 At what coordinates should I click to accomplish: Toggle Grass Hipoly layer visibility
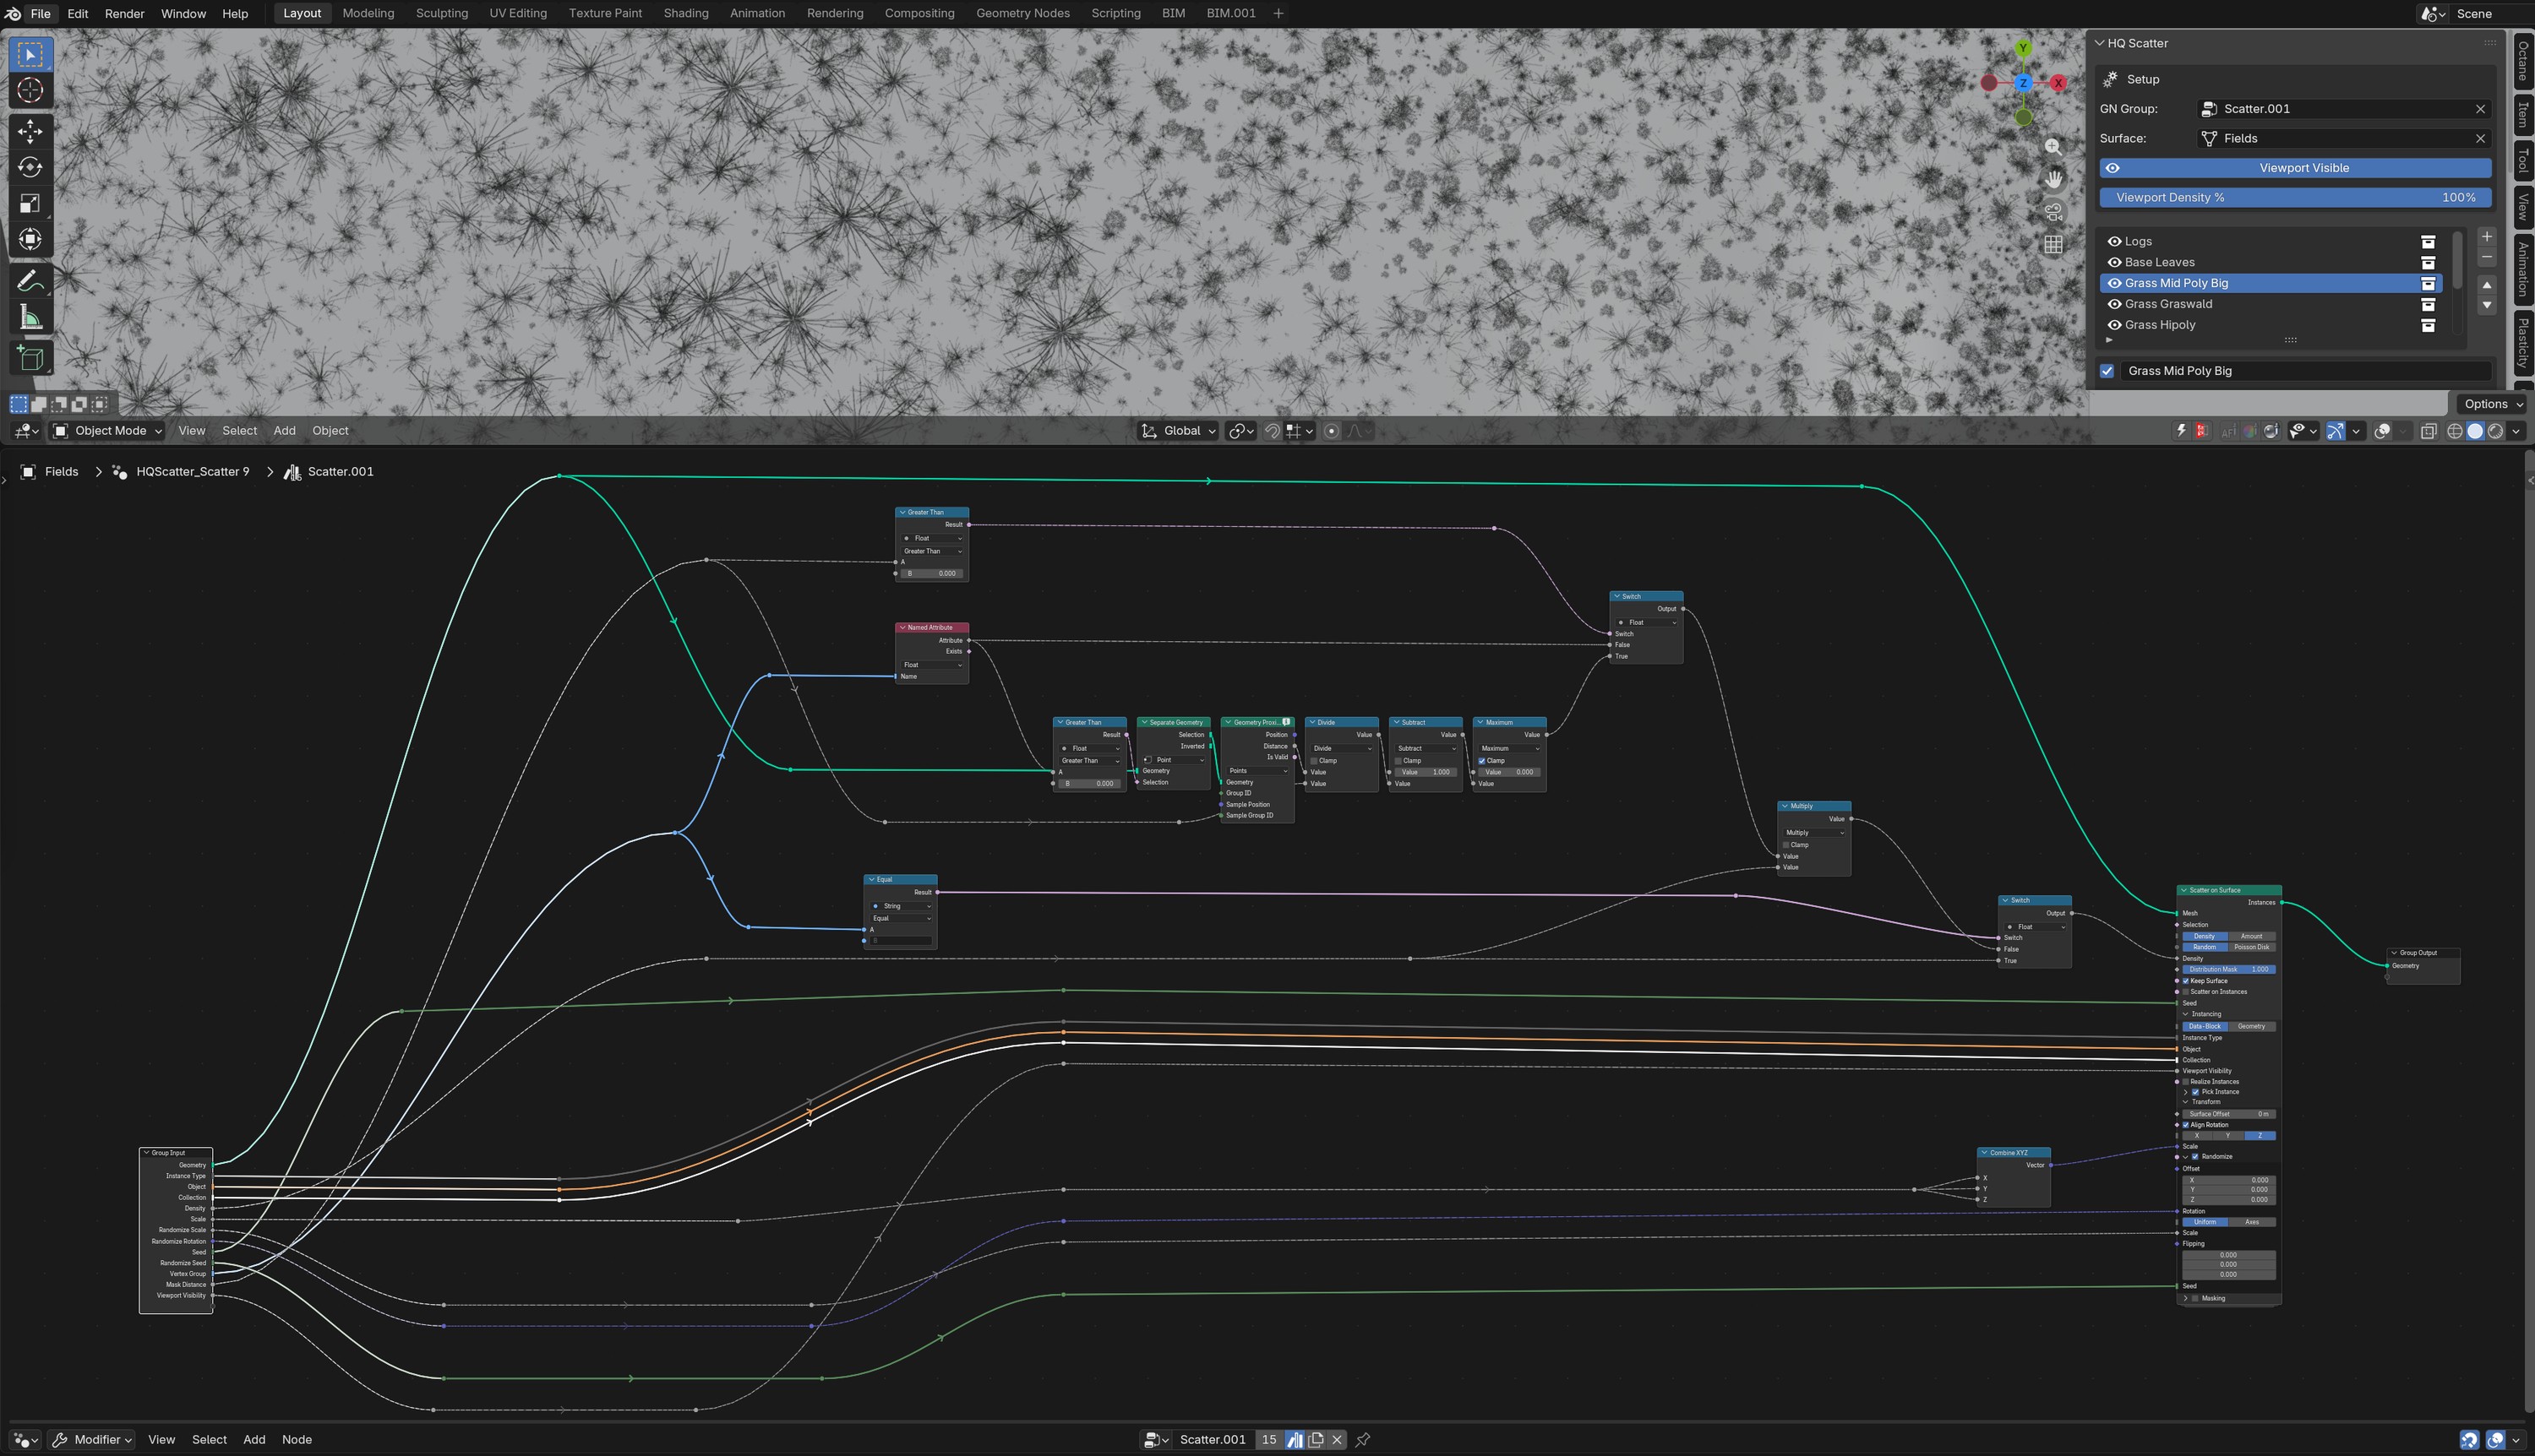coord(2114,326)
